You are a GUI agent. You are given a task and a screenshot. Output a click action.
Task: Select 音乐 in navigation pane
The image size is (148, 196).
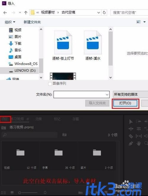(x=15, y=50)
